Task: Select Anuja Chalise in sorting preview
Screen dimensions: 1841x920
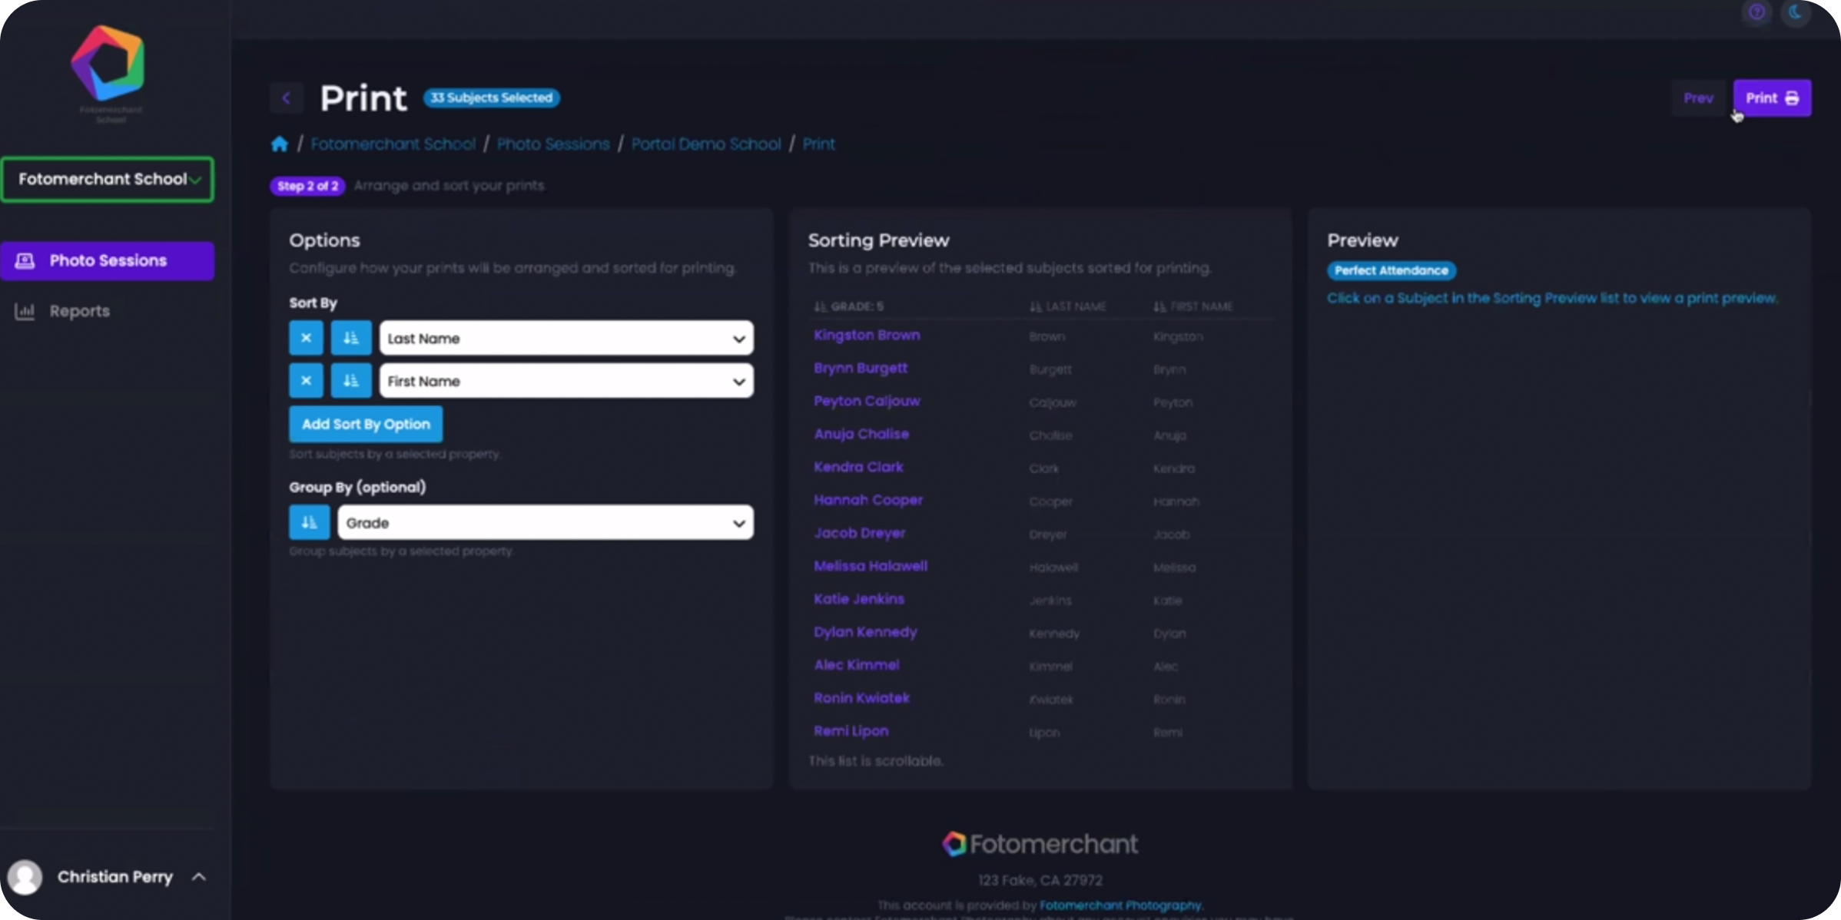Action: tap(861, 435)
